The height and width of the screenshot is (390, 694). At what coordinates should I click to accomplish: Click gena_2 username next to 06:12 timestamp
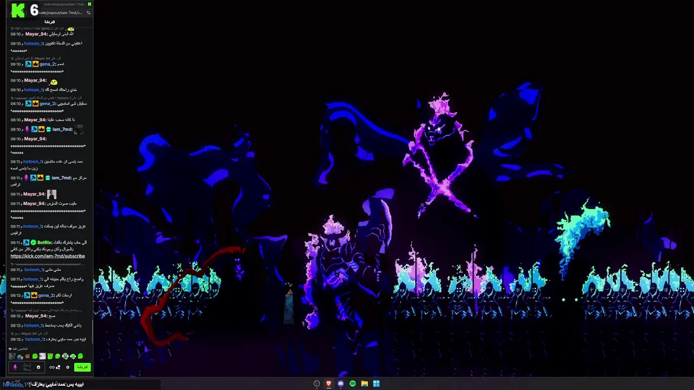point(47,295)
